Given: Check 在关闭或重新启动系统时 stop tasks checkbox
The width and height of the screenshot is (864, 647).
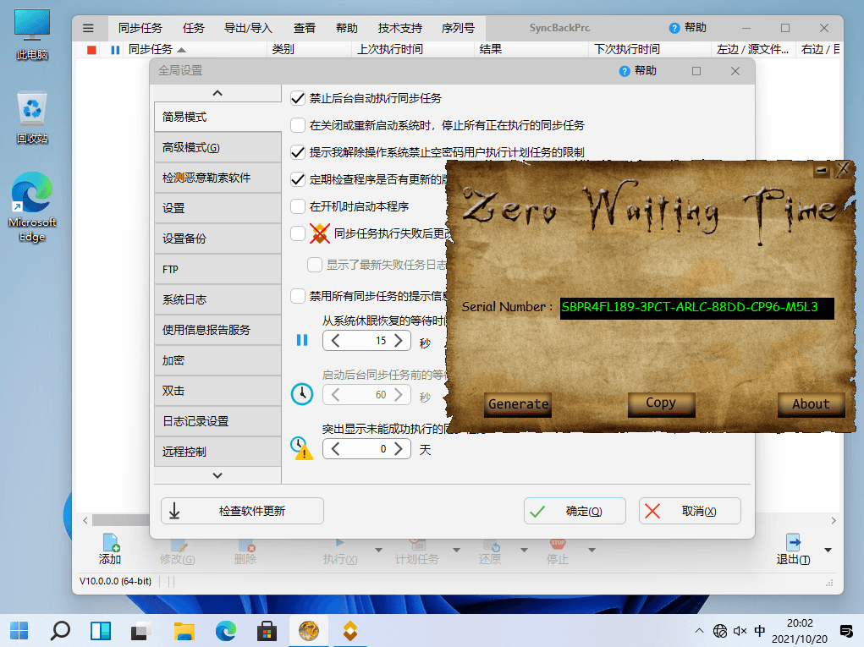Looking at the screenshot, I should pyautogui.click(x=298, y=125).
